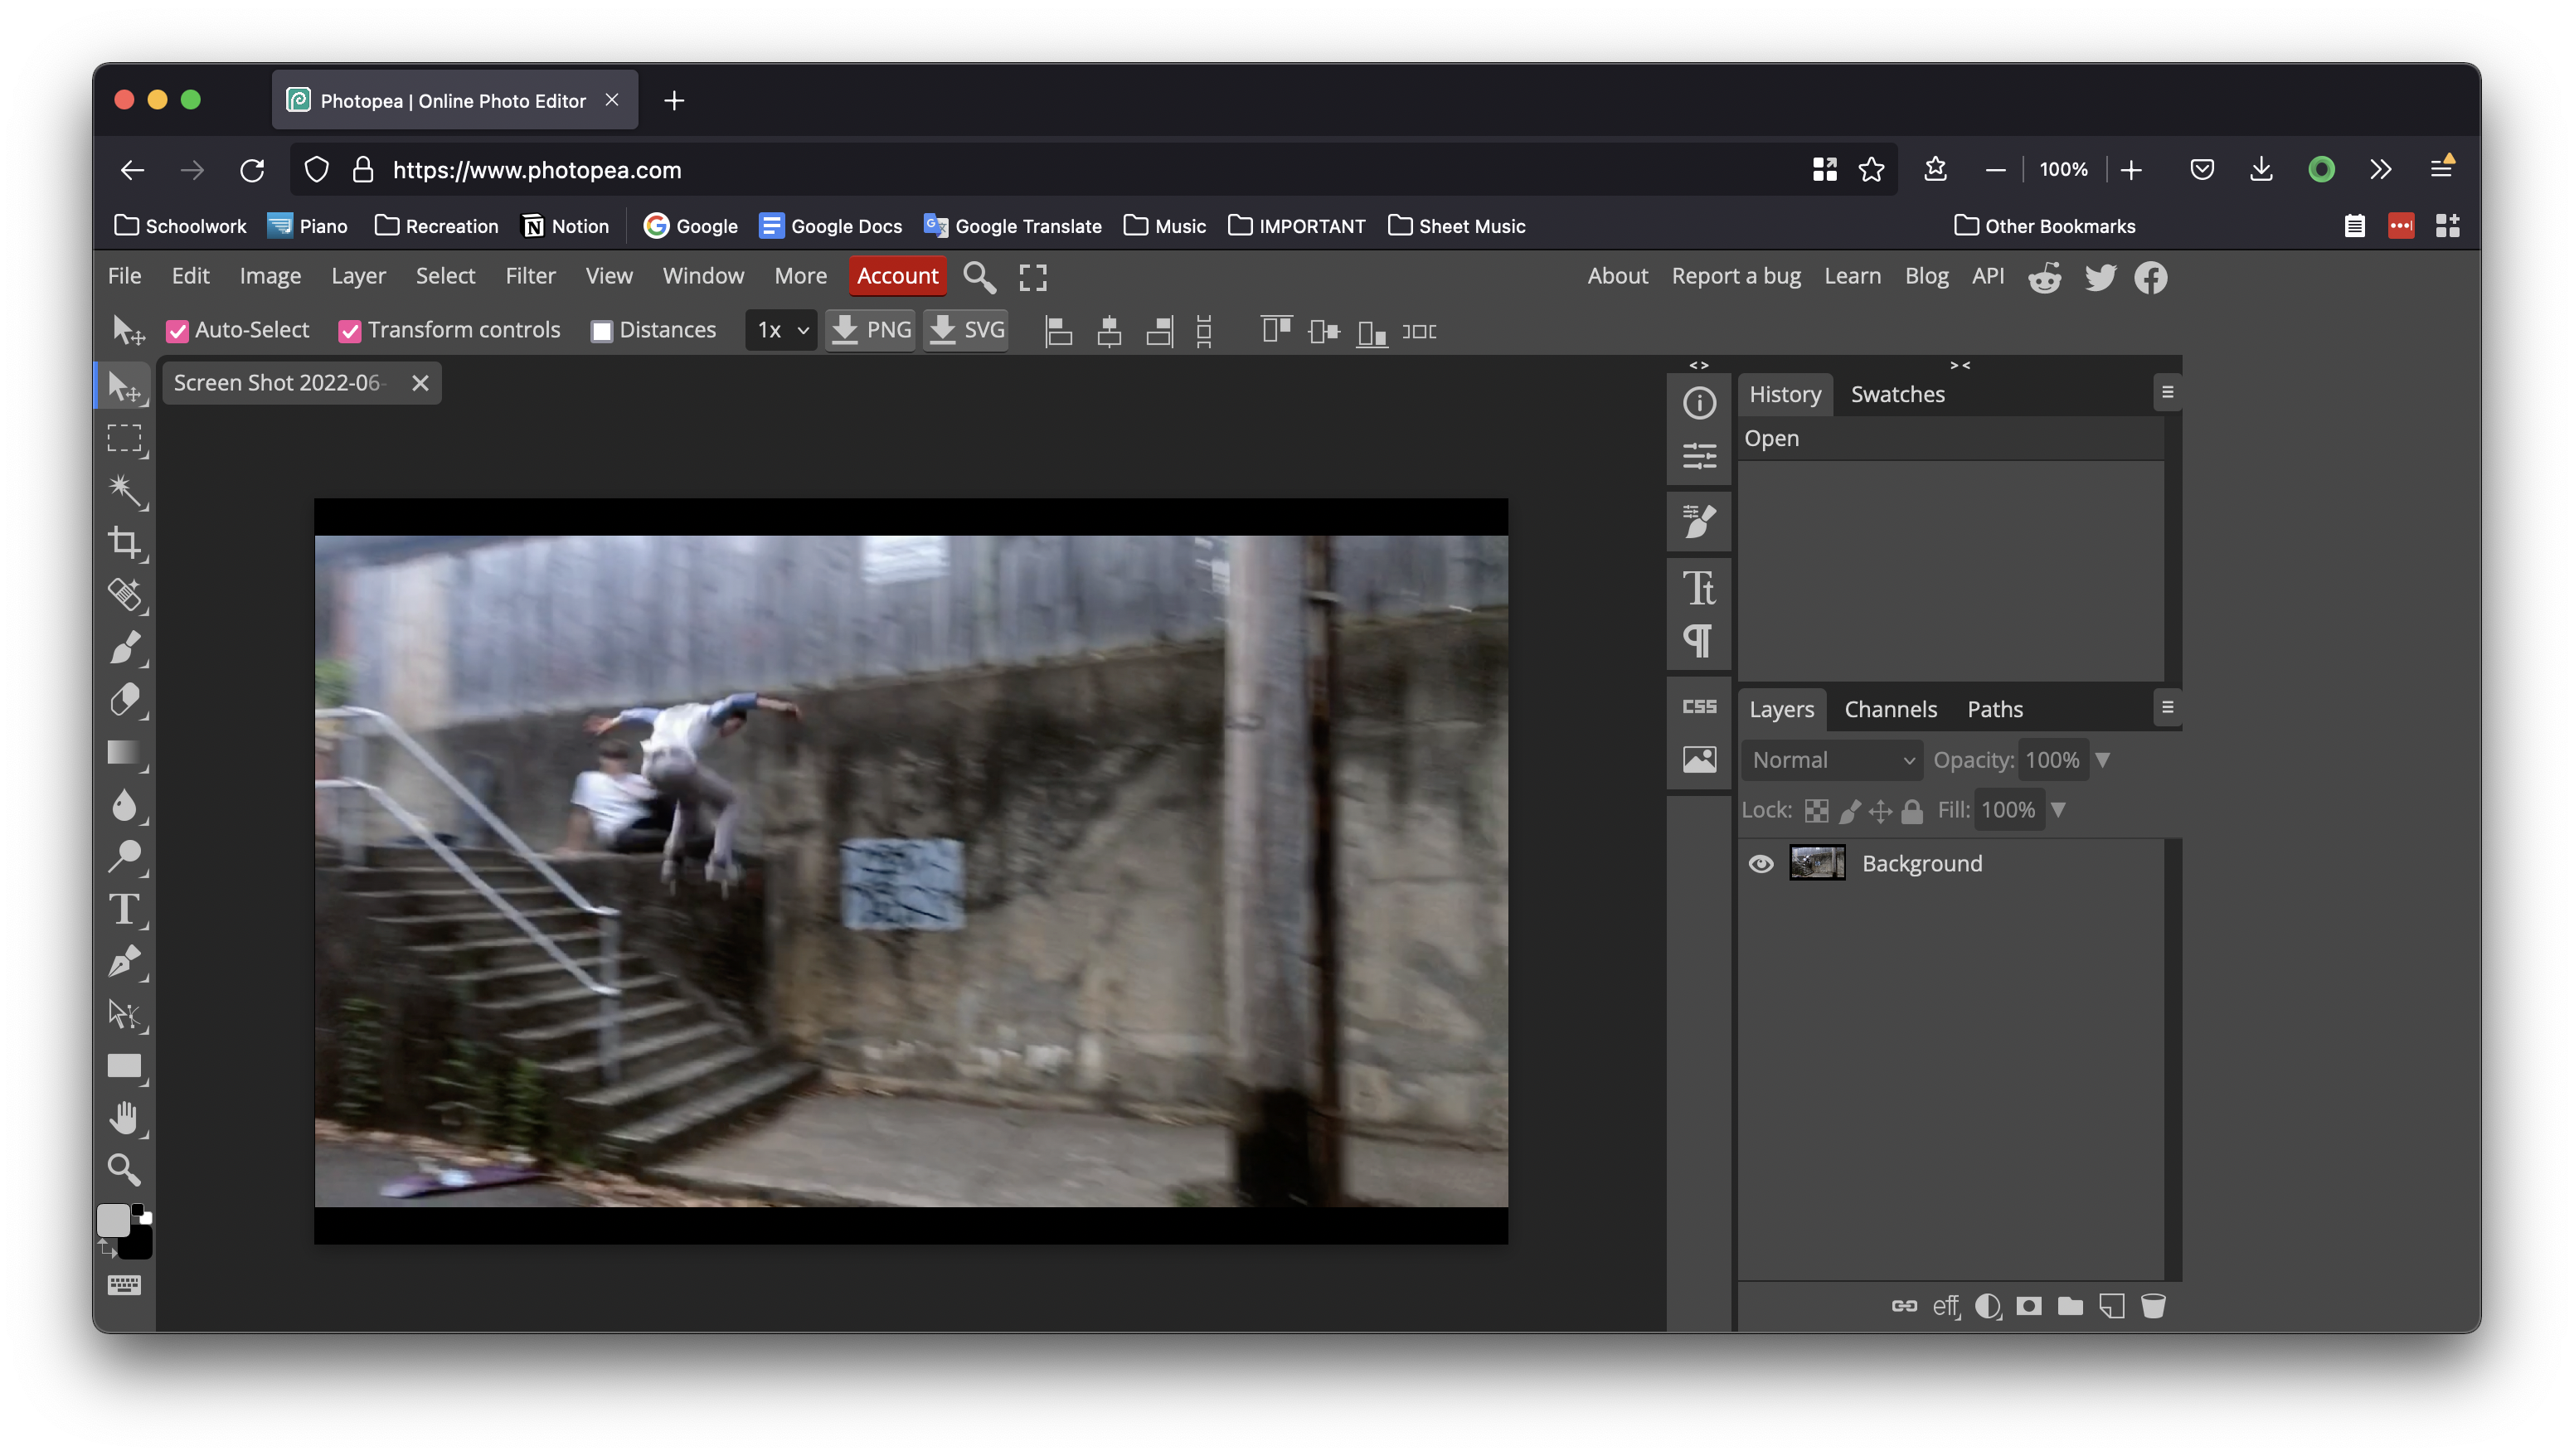The width and height of the screenshot is (2574, 1456).
Task: Select the Rectangle shape tool
Action: [x=125, y=1066]
